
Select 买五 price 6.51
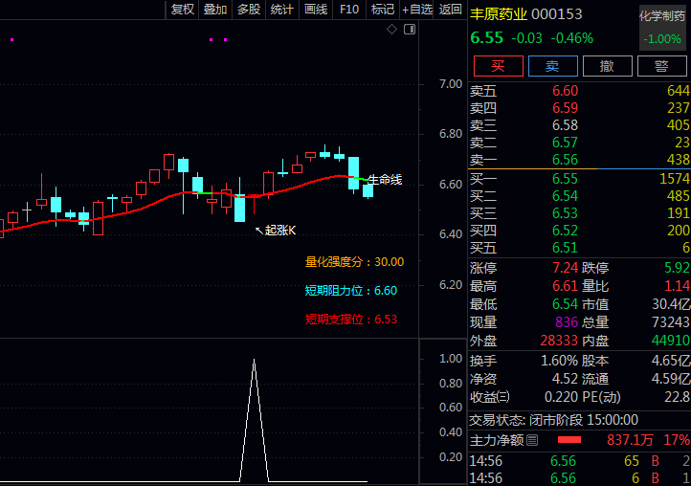[x=565, y=248]
